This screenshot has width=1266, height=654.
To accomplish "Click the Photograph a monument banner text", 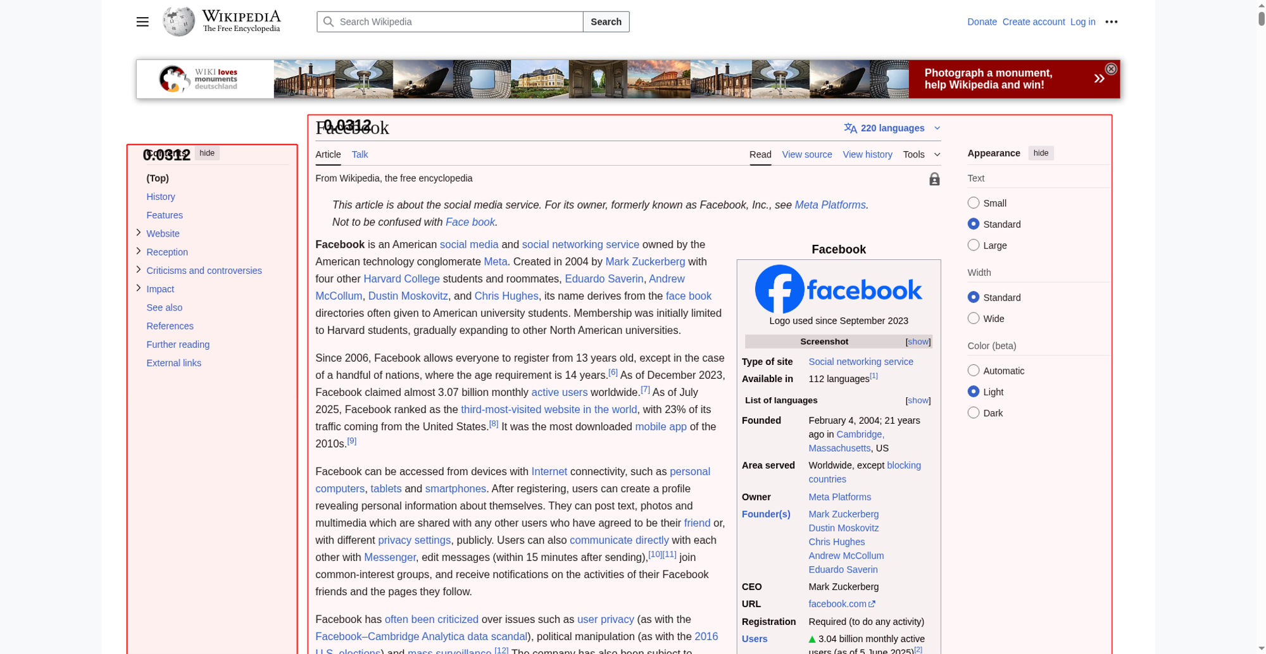I will click(x=988, y=79).
